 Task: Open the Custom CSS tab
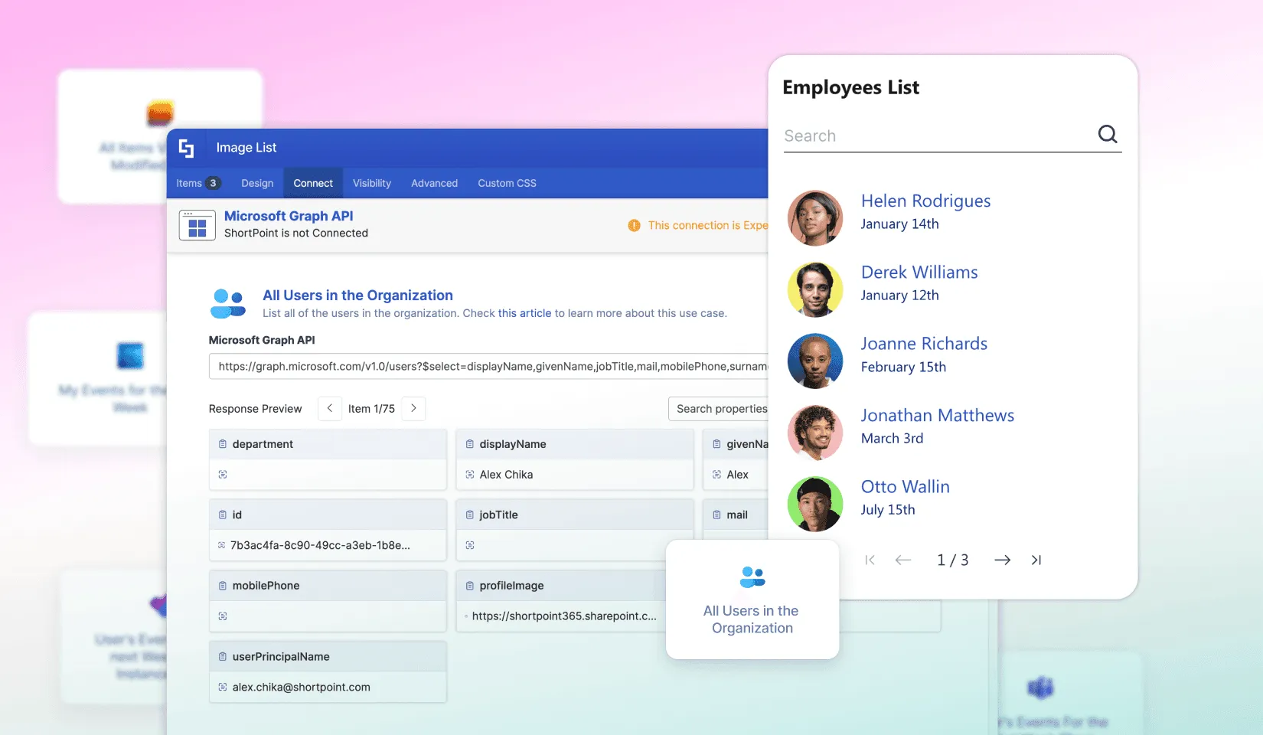[x=507, y=183]
